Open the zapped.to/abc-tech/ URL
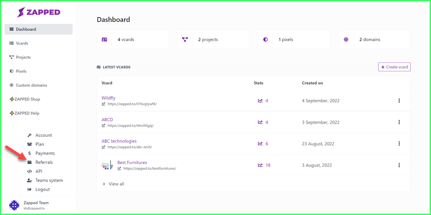Image resolution: width=431 pixels, height=215 pixels. (129, 147)
